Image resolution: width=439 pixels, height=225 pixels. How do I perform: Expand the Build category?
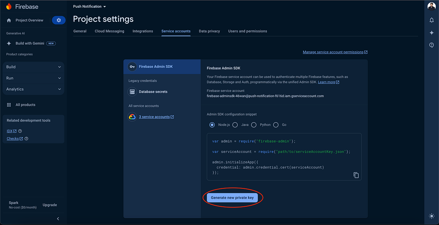[x=33, y=67]
